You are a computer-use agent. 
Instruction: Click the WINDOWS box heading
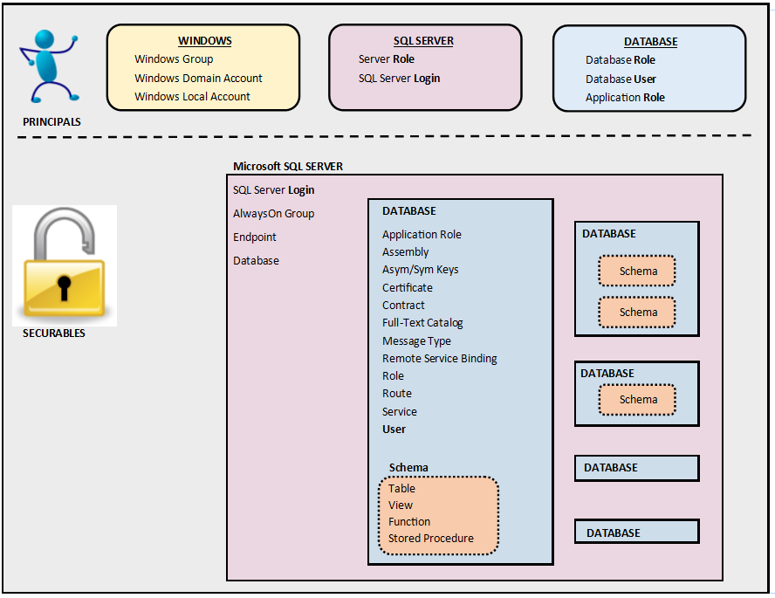pos(204,41)
